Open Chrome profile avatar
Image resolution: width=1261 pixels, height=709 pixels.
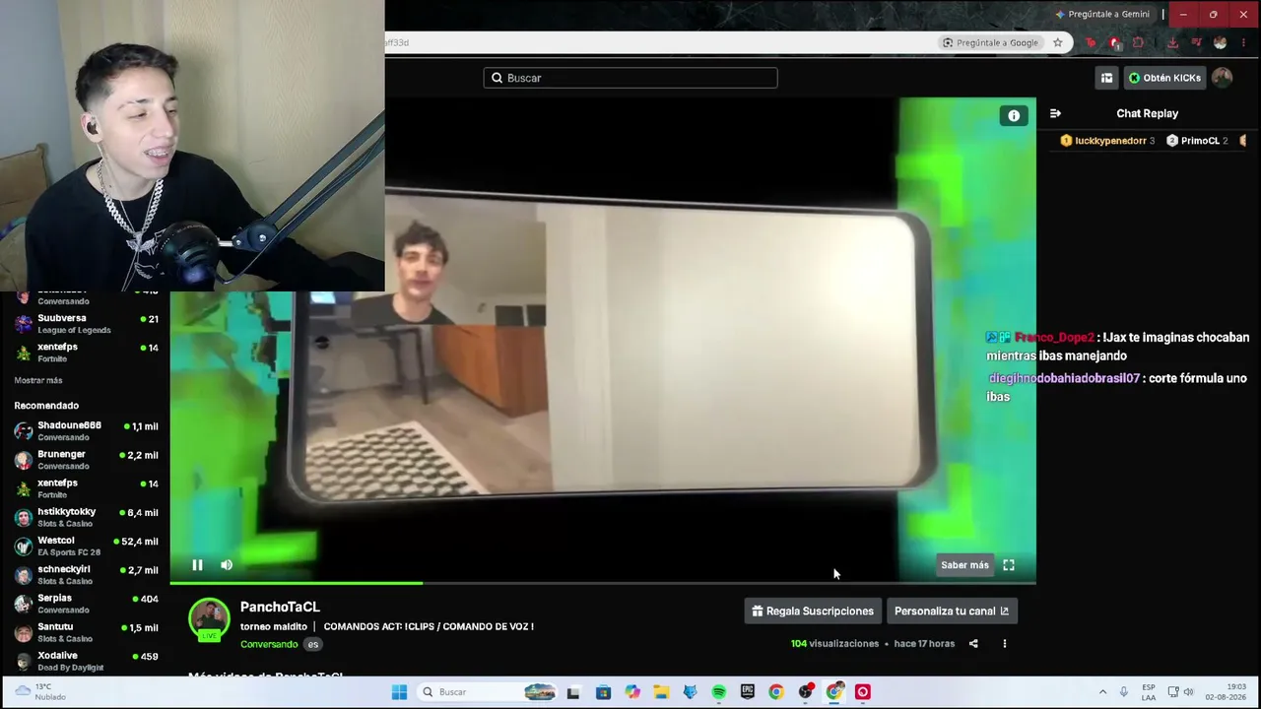click(x=1221, y=42)
